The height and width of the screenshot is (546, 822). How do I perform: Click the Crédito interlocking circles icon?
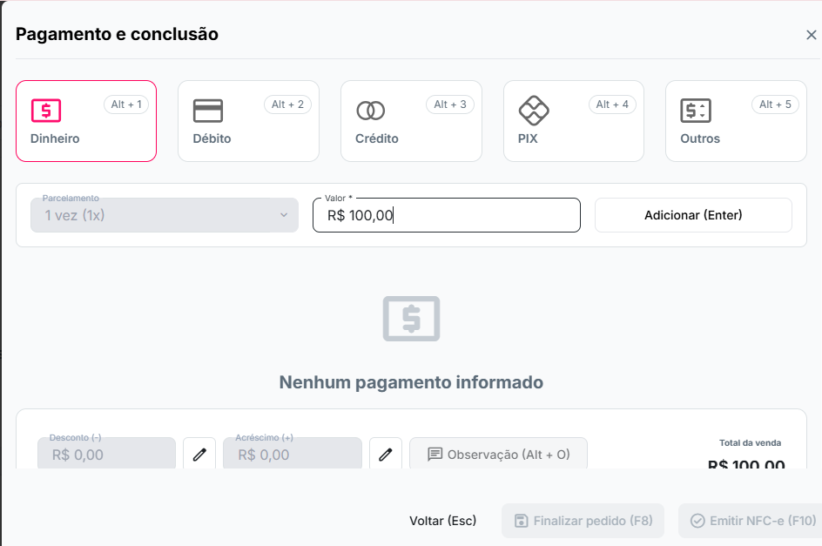[x=373, y=111]
